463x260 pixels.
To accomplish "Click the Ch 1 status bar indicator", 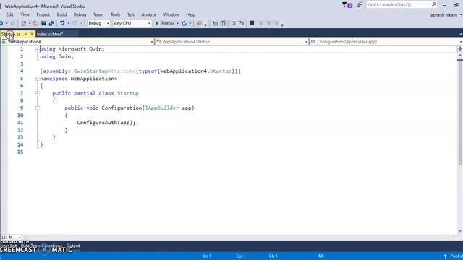I will (273, 256).
